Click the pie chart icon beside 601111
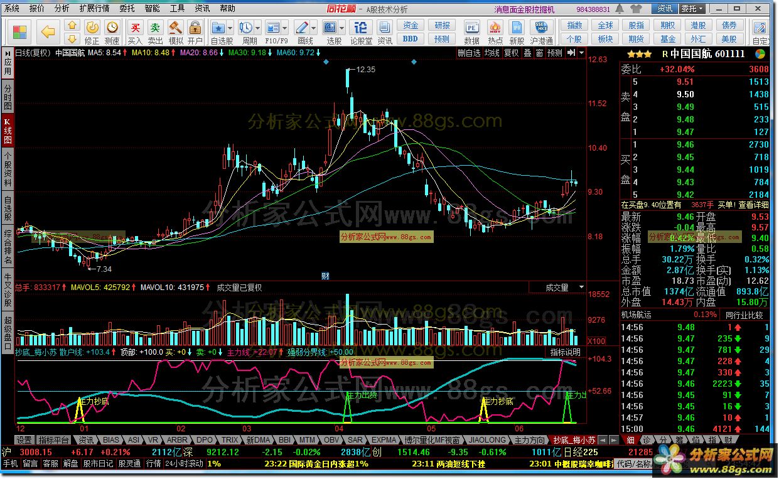Viewport: 779px width, 479px height. 760,54
